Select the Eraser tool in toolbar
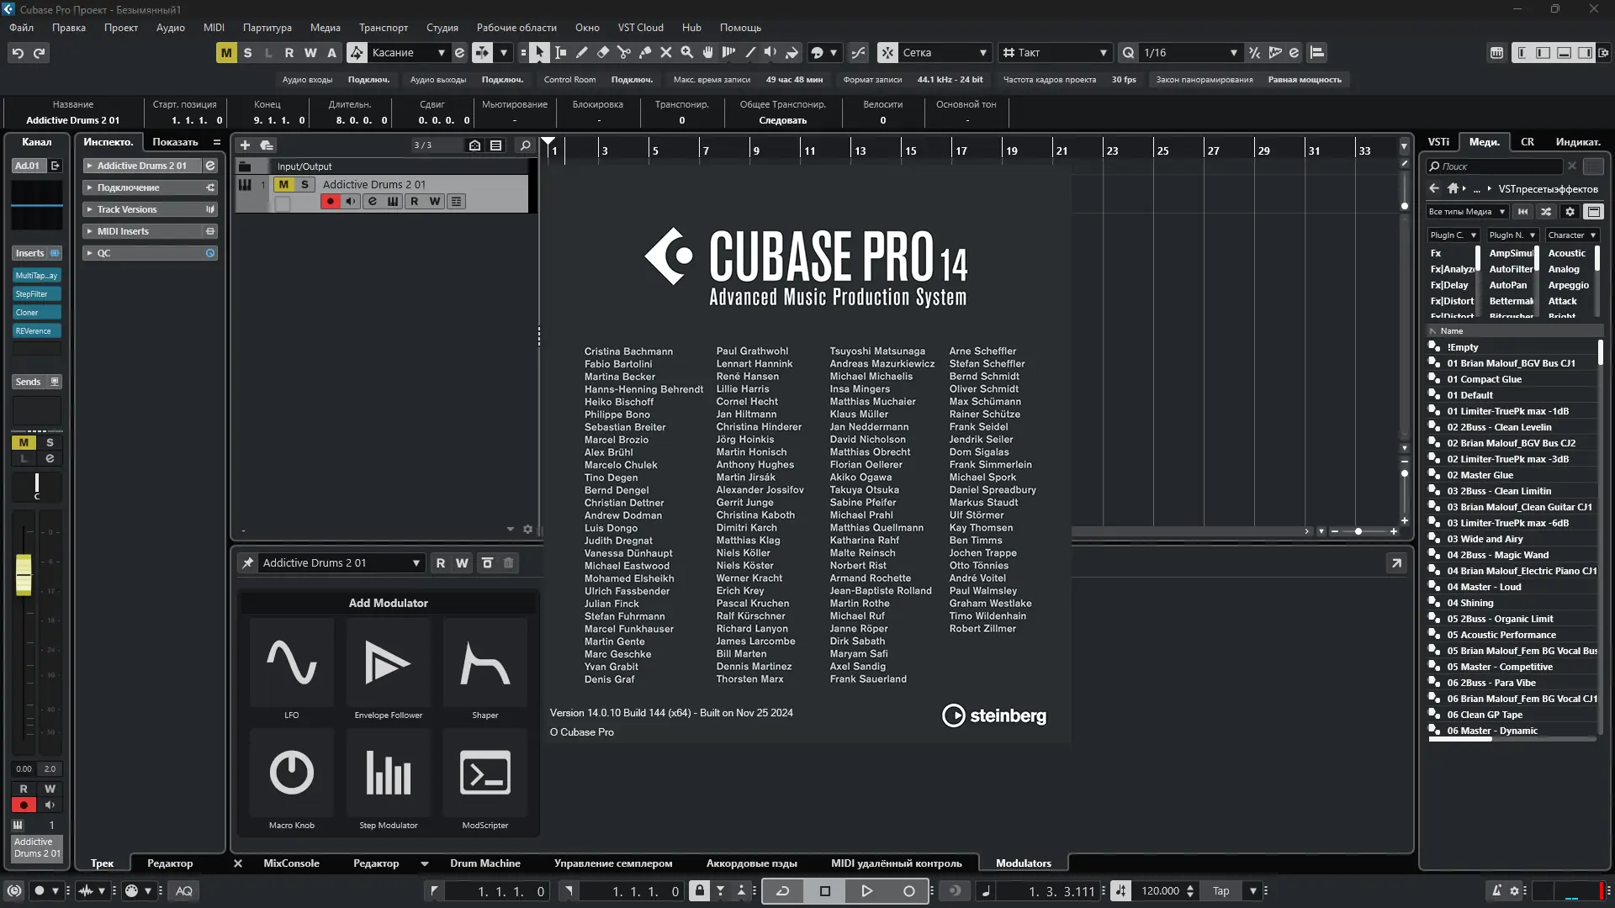Screen dimensions: 1615x908 pos(602,53)
